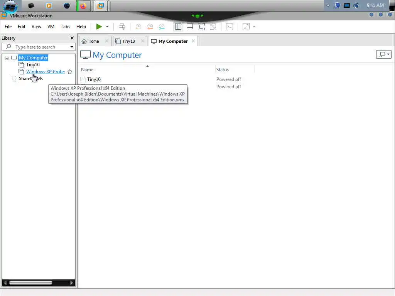
Task: Open the power options dropdown arrow
Action: point(107,27)
